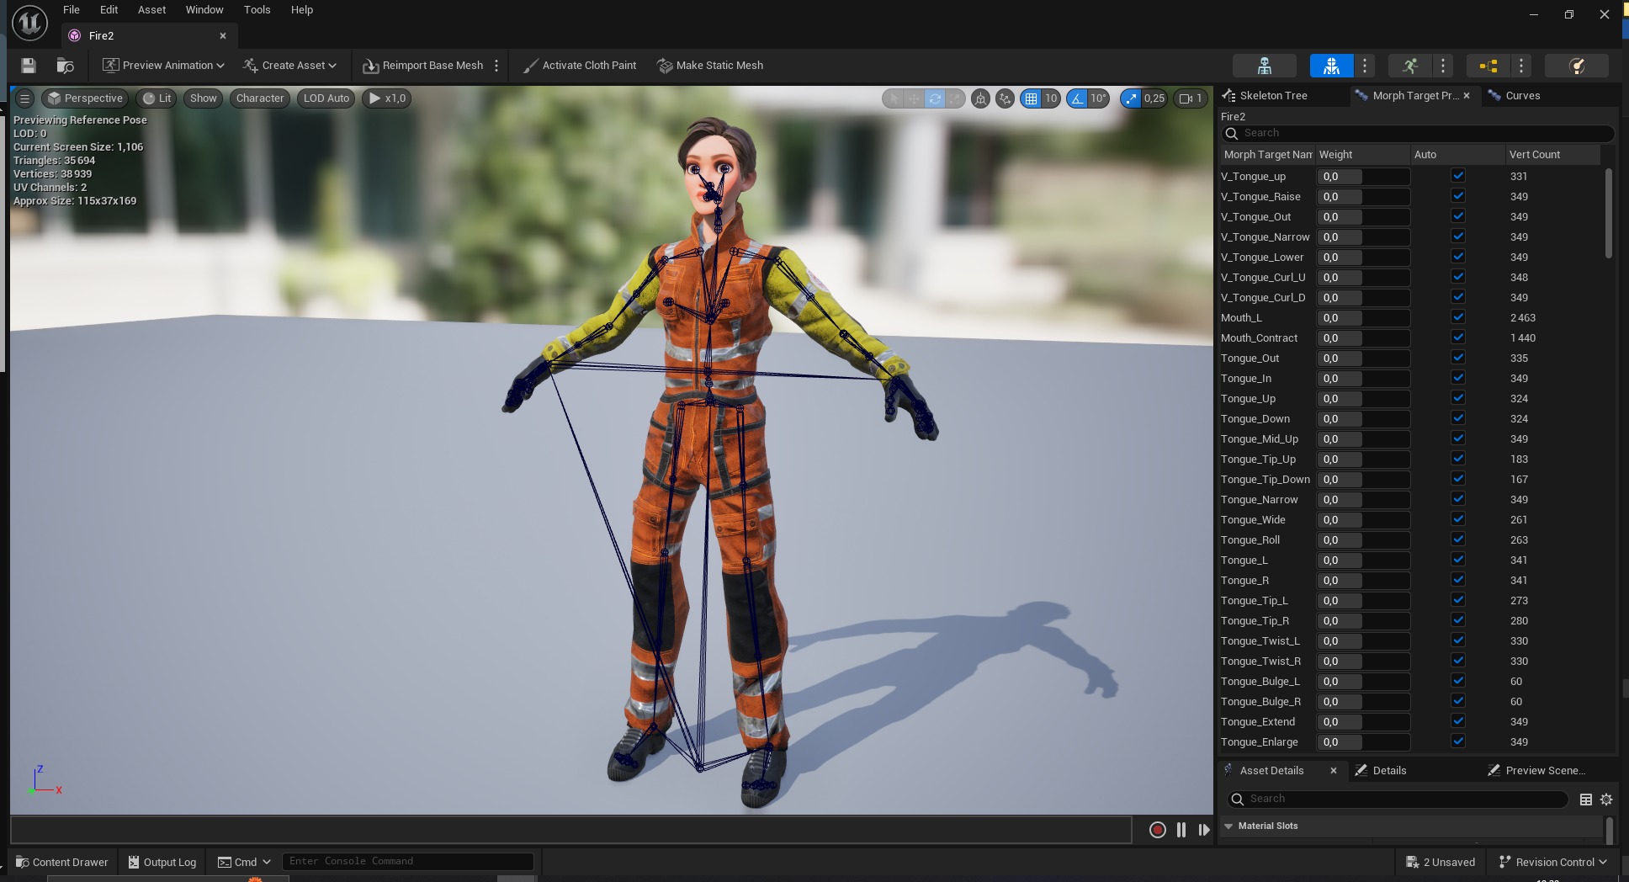Open the playback speed x1,0 dropdown
The height and width of the screenshot is (882, 1629).
[387, 98]
